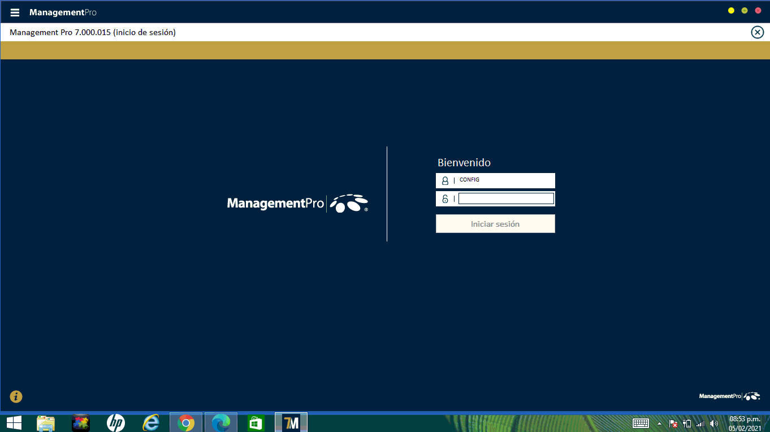Screen dimensions: 770x432
Task: Launch the HP app from taskbar
Action: point(116,422)
